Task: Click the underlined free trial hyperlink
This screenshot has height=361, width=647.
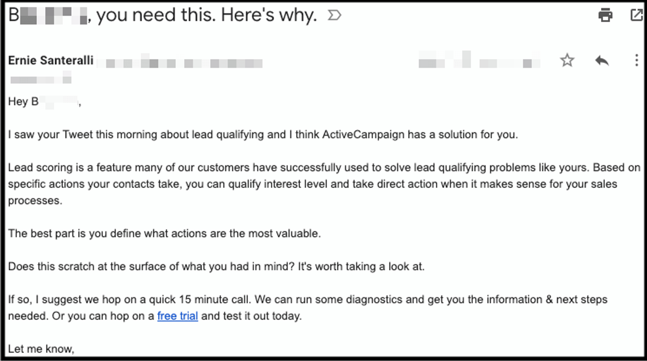Action: point(178,316)
